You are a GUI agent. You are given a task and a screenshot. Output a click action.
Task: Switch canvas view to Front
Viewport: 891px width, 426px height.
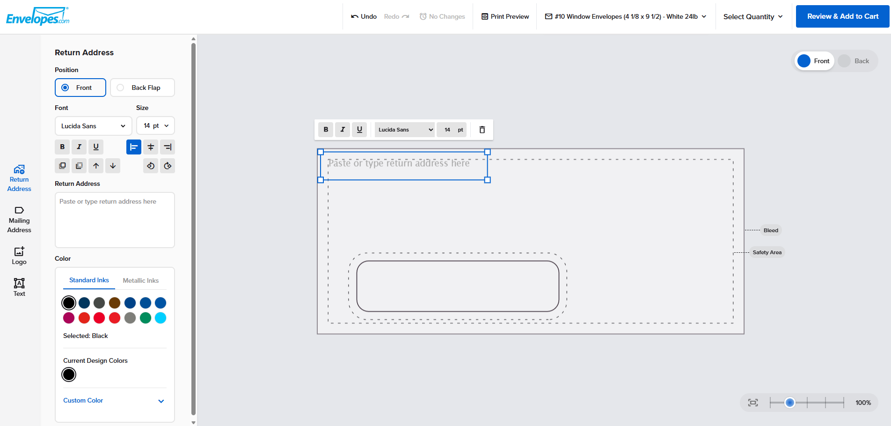tap(814, 61)
